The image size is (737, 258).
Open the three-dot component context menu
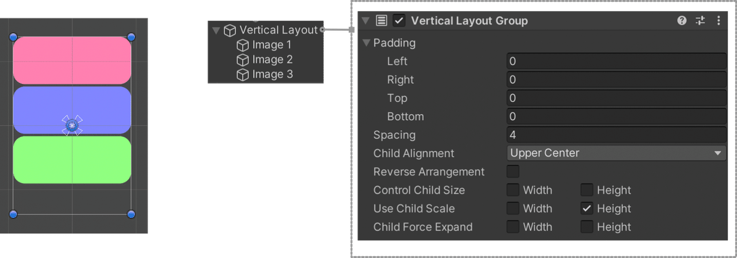719,21
